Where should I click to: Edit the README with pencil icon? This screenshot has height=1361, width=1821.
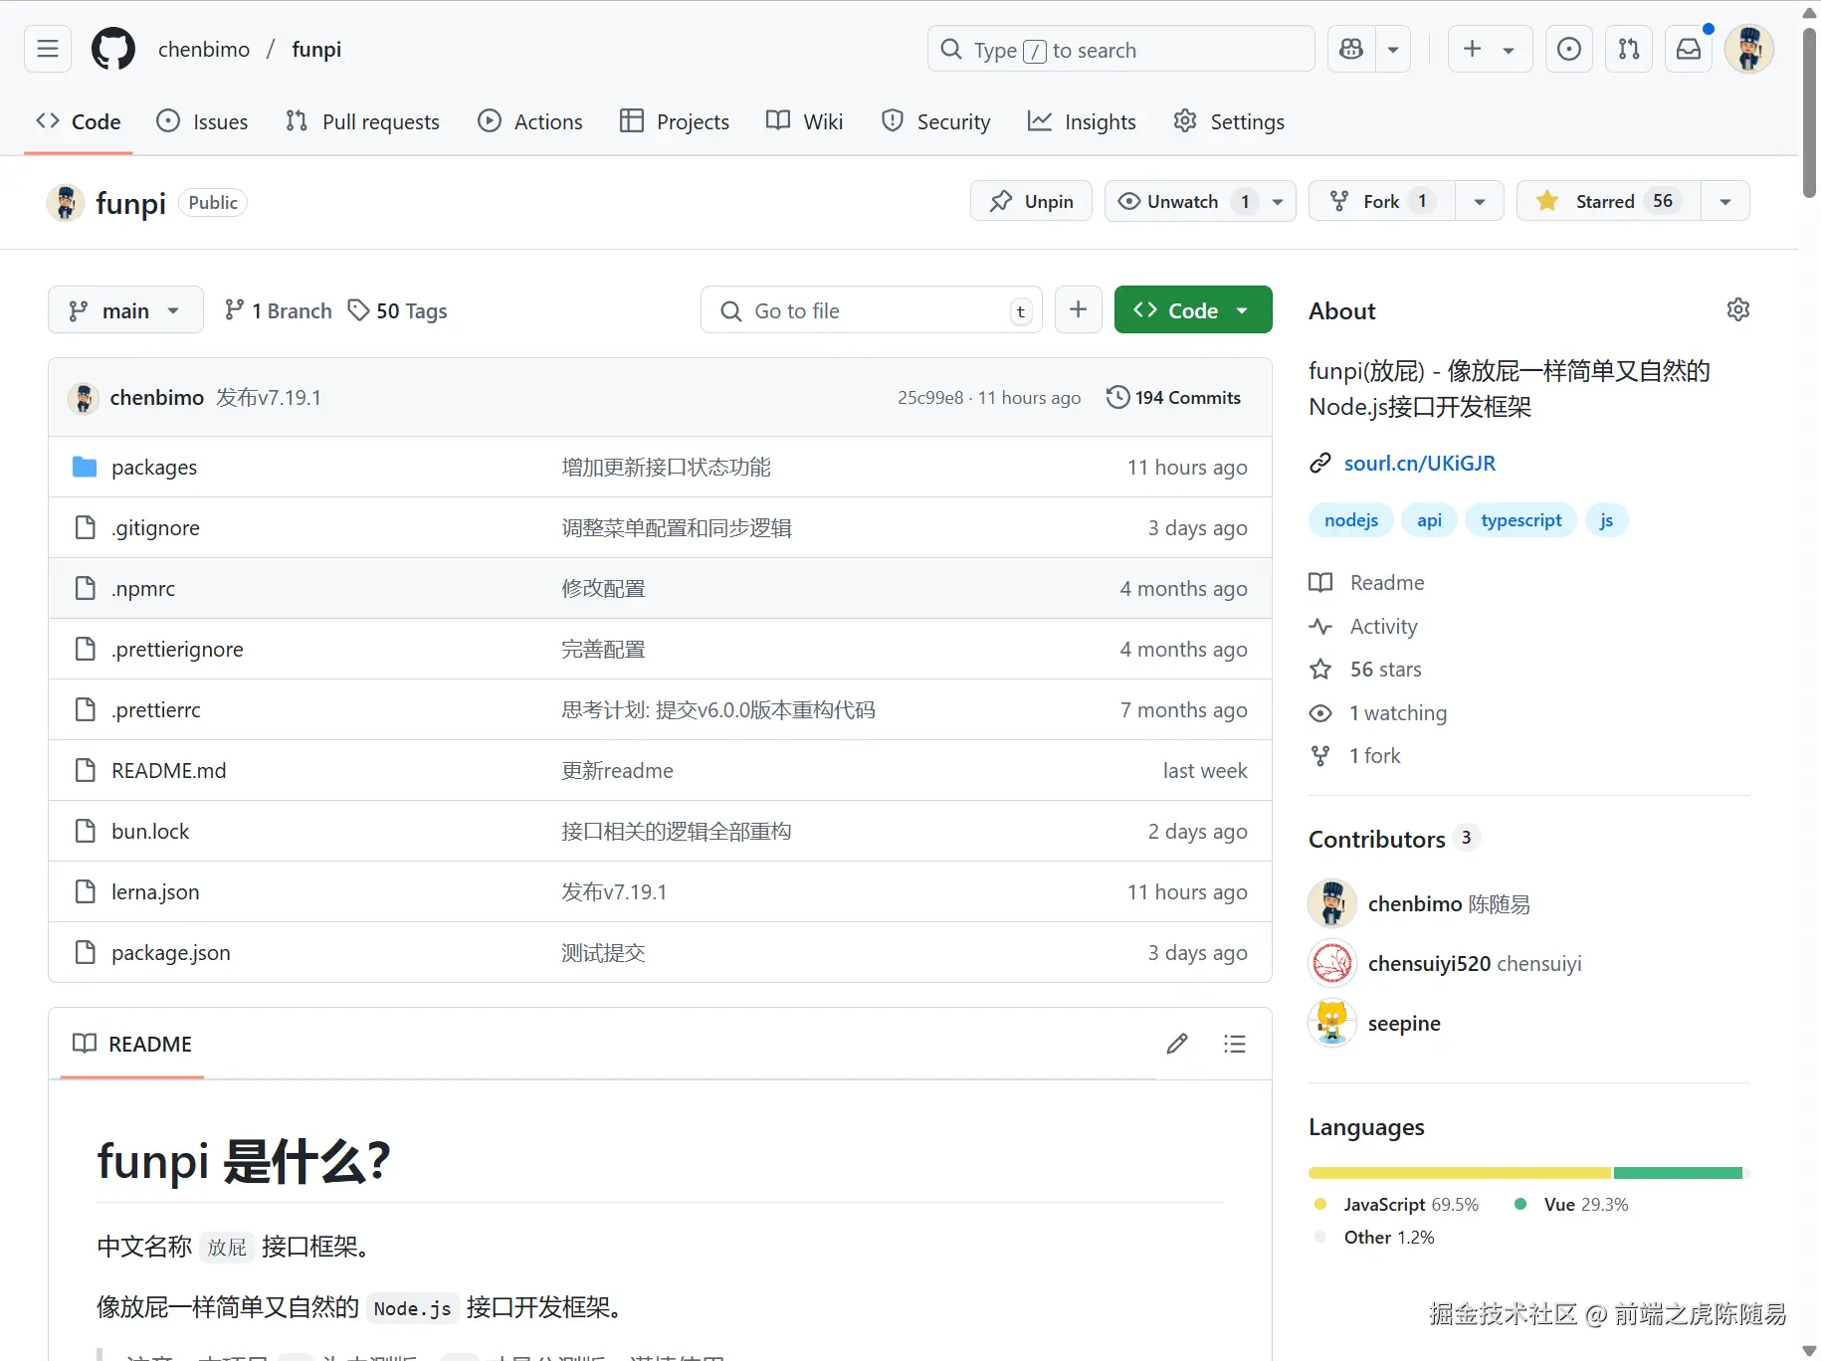click(x=1177, y=1044)
